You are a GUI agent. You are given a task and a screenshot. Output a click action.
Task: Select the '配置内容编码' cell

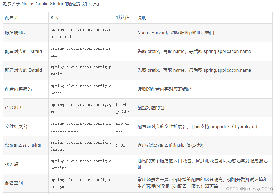(18, 89)
